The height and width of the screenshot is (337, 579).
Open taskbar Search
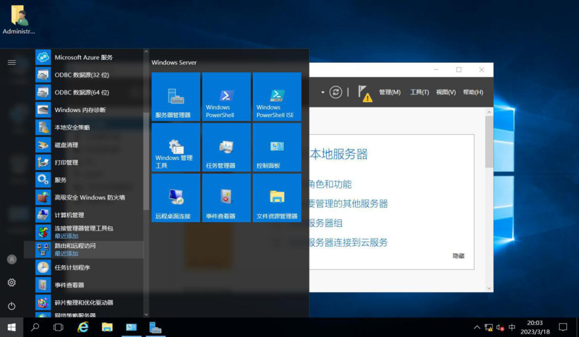pos(35,327)
